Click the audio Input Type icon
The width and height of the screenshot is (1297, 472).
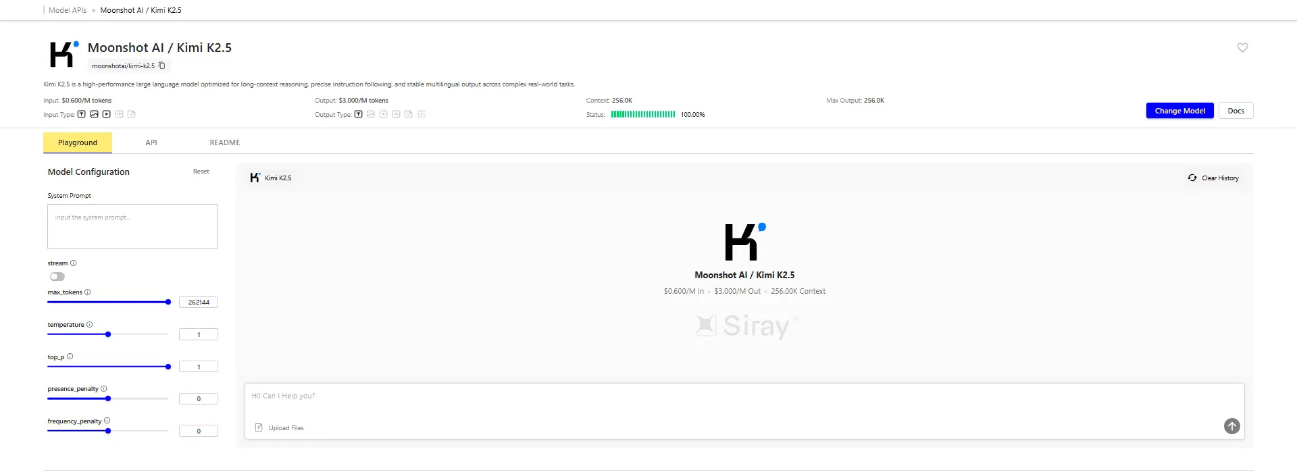tap(119, 114)
